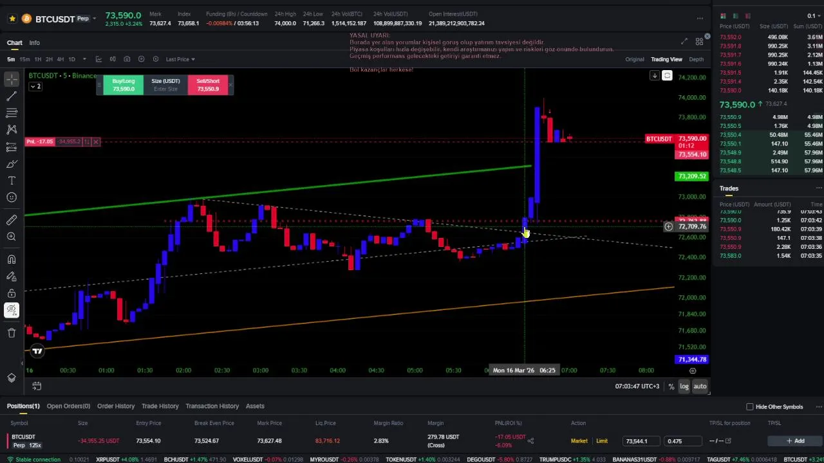
Task: Show both bids and asks order book view
Action: coord(723,16)
